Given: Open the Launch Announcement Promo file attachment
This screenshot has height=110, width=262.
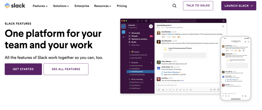Looking at the screenshot, I should tap(184, 53).
